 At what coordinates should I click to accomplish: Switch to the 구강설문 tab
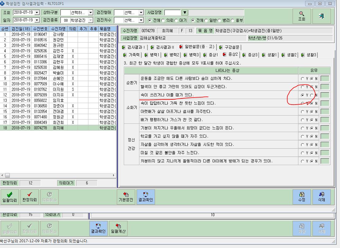pyautogui.click(x=229, y=47)
